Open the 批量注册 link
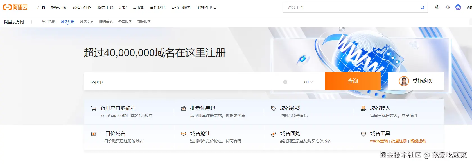The height and width of the screenshot is (164, 472). pyautogui.click(x=399, y=141)
